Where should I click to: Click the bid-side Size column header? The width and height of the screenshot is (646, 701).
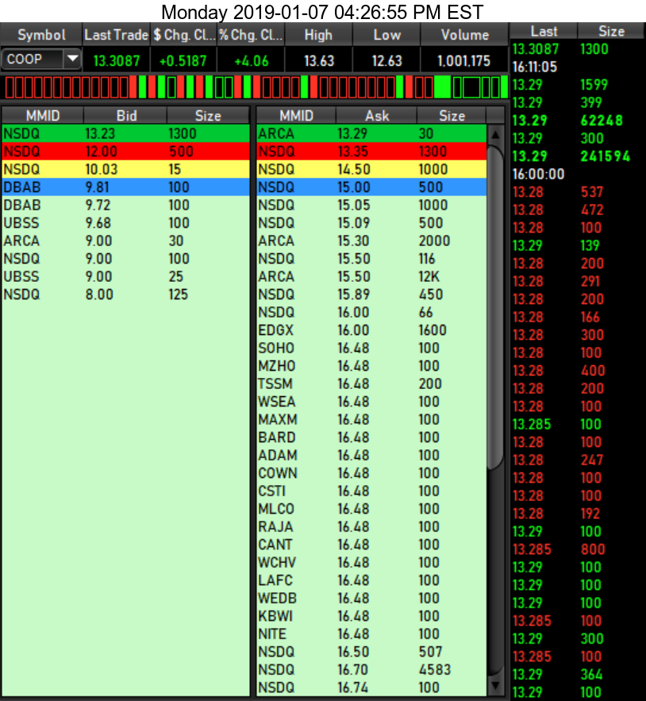208,116
